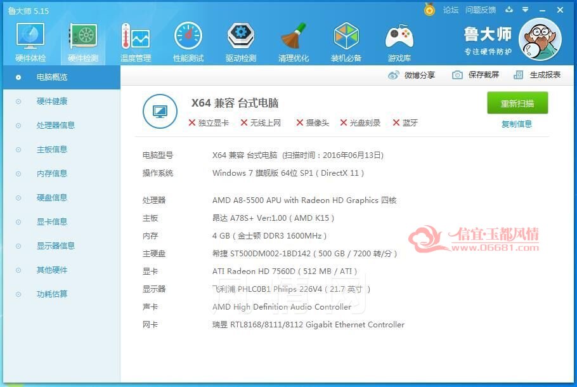
Task: Click 复制信息 copy info link
Action: coord(517,124)
